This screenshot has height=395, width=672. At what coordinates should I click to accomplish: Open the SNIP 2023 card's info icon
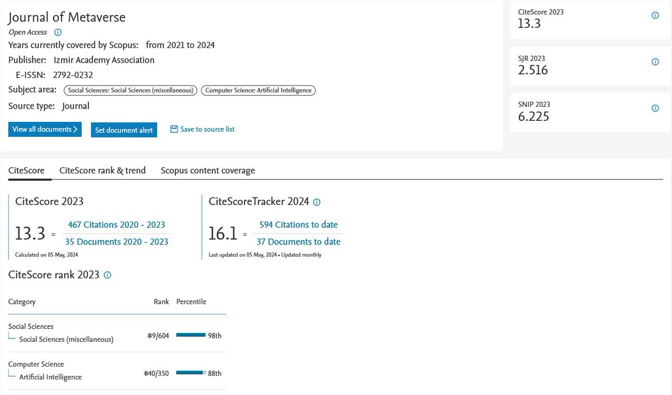[x=655, y=109]
